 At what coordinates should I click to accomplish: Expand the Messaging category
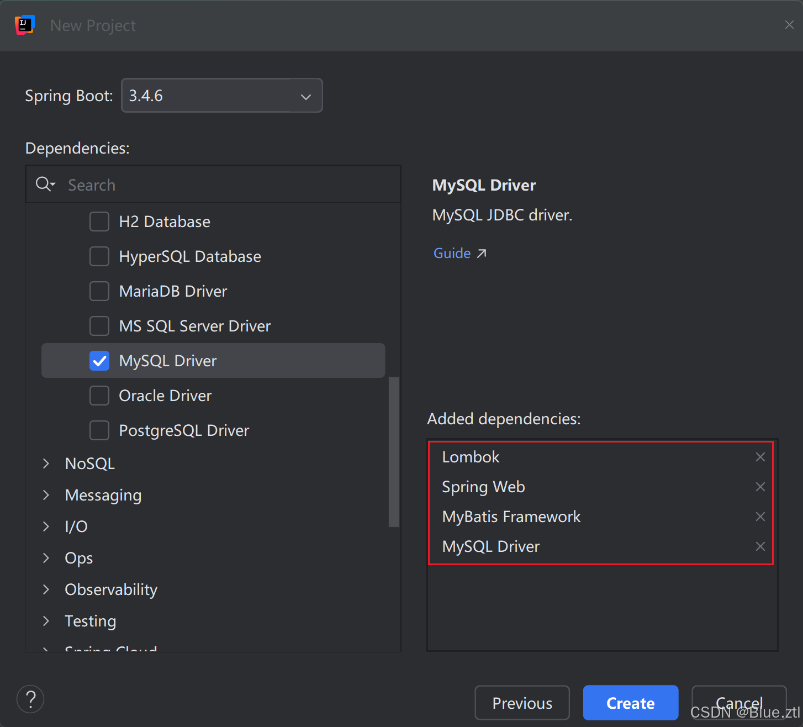point(46,495)
